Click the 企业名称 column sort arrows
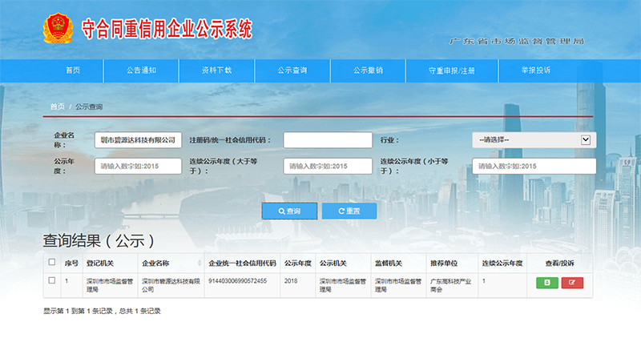 coord(199,263)
